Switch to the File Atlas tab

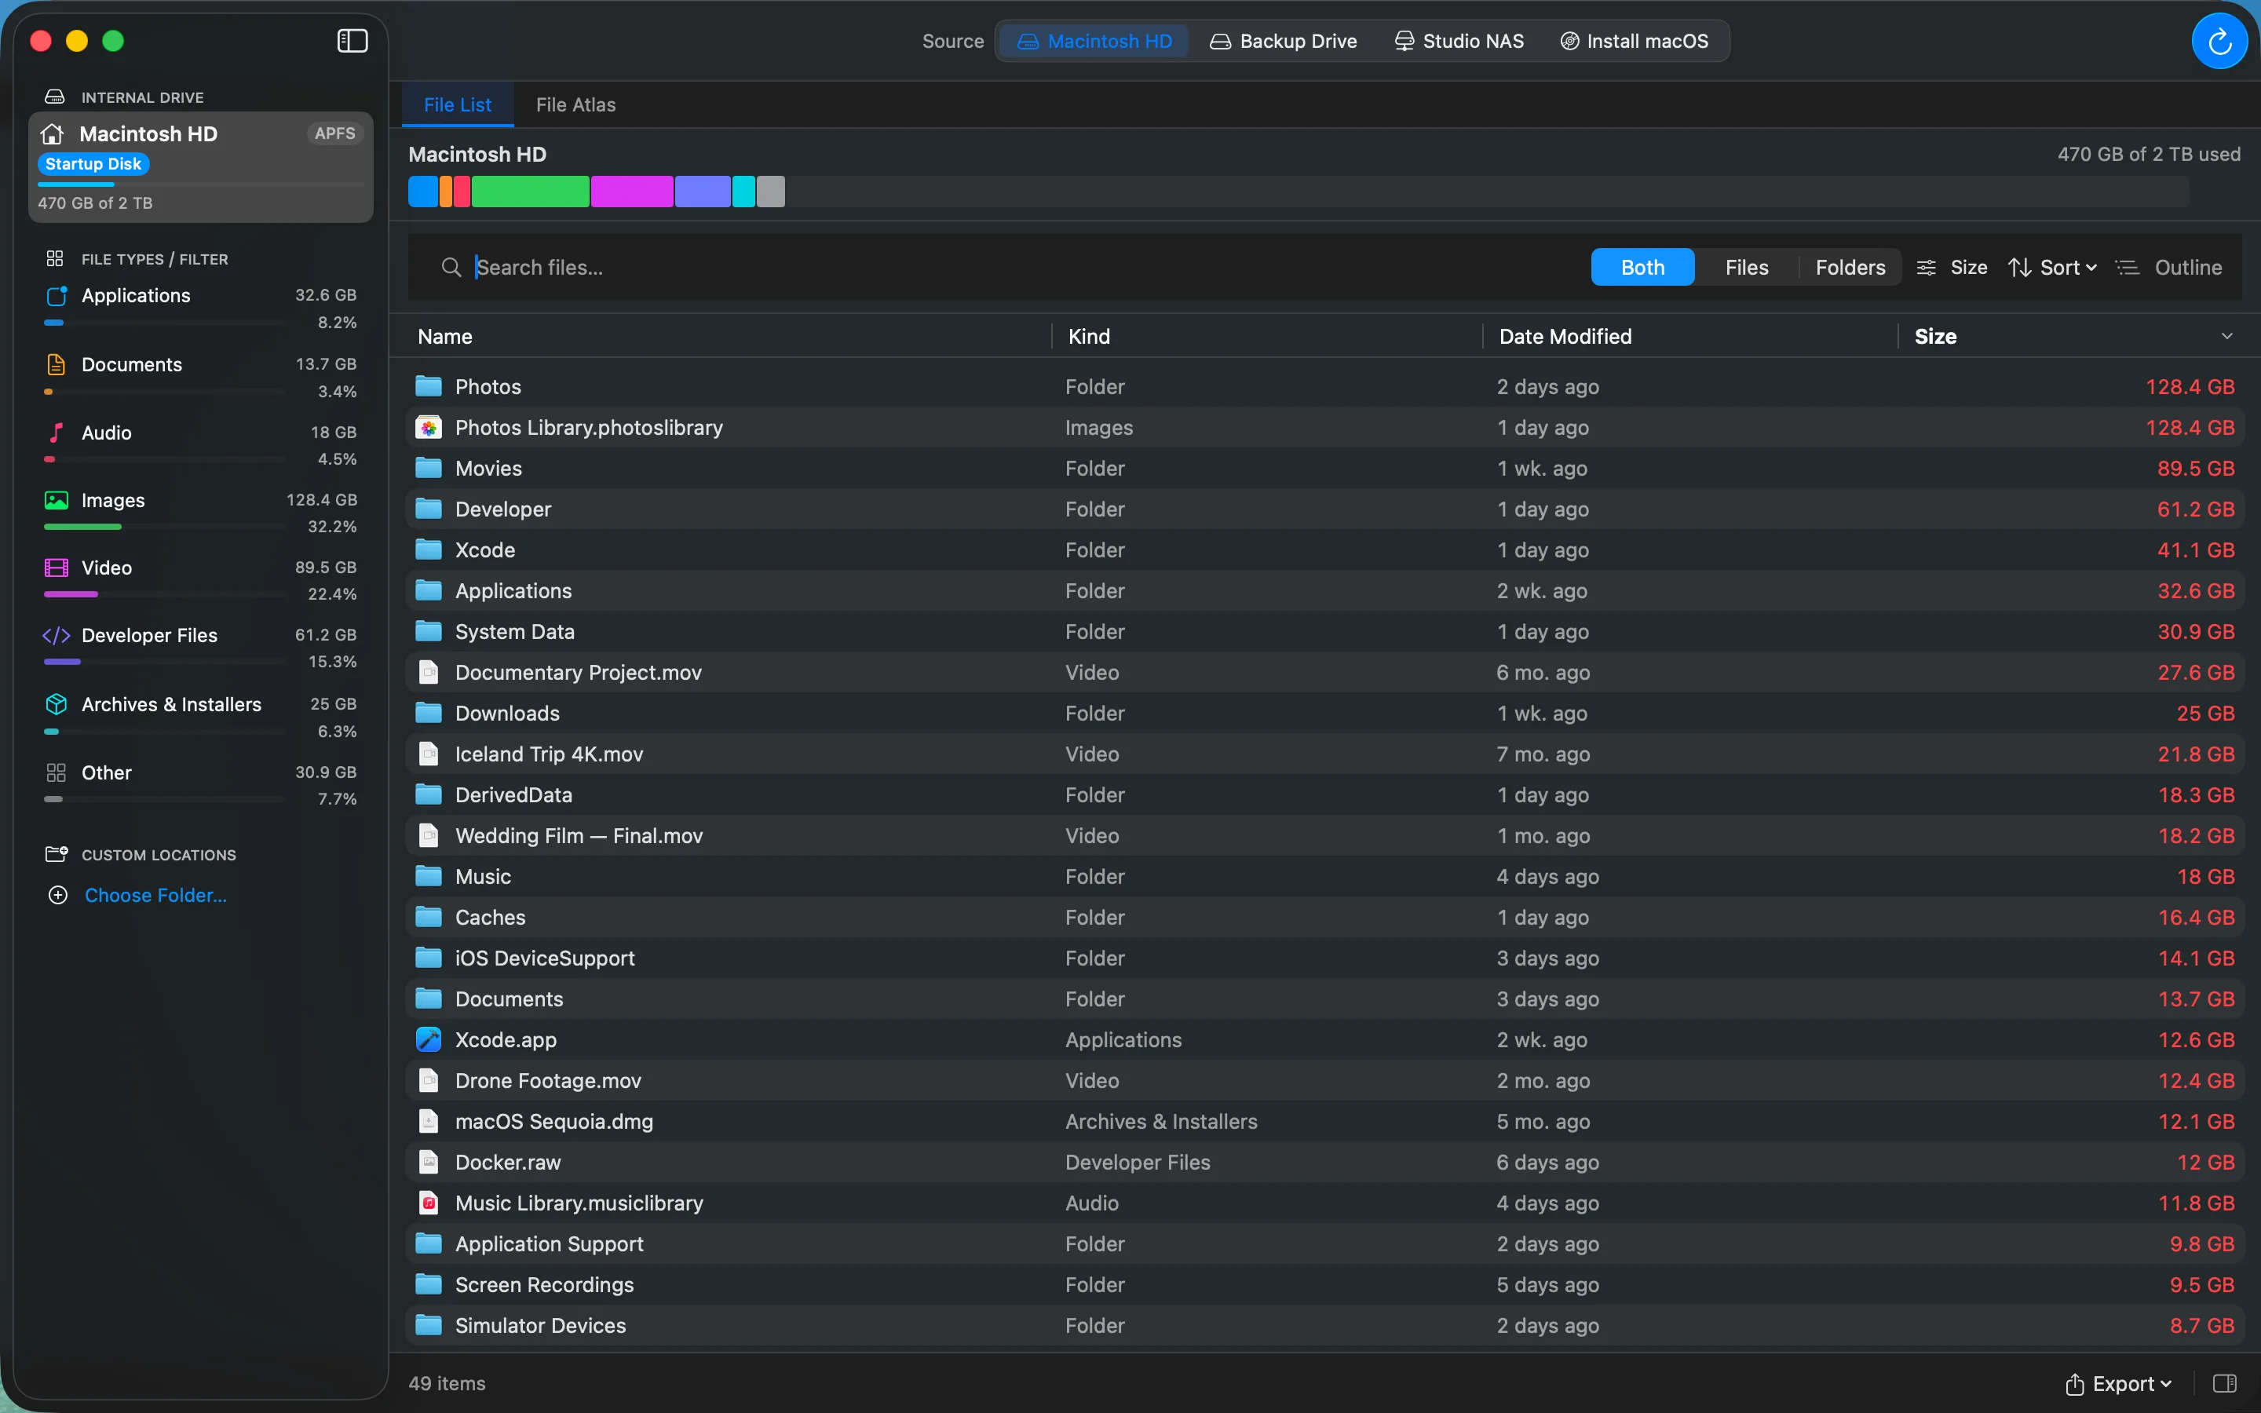click(x=575, y=104)
